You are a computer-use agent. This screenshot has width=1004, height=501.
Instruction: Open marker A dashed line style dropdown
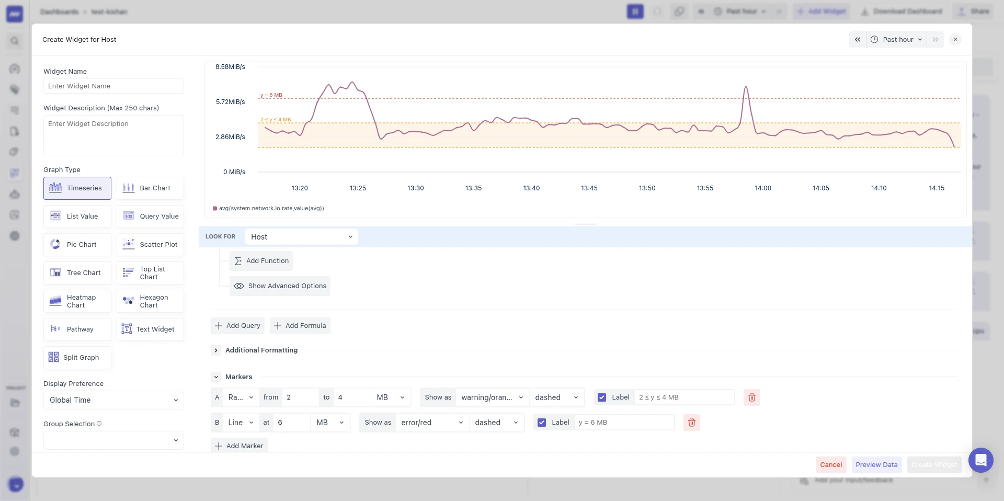coord(556,397)
